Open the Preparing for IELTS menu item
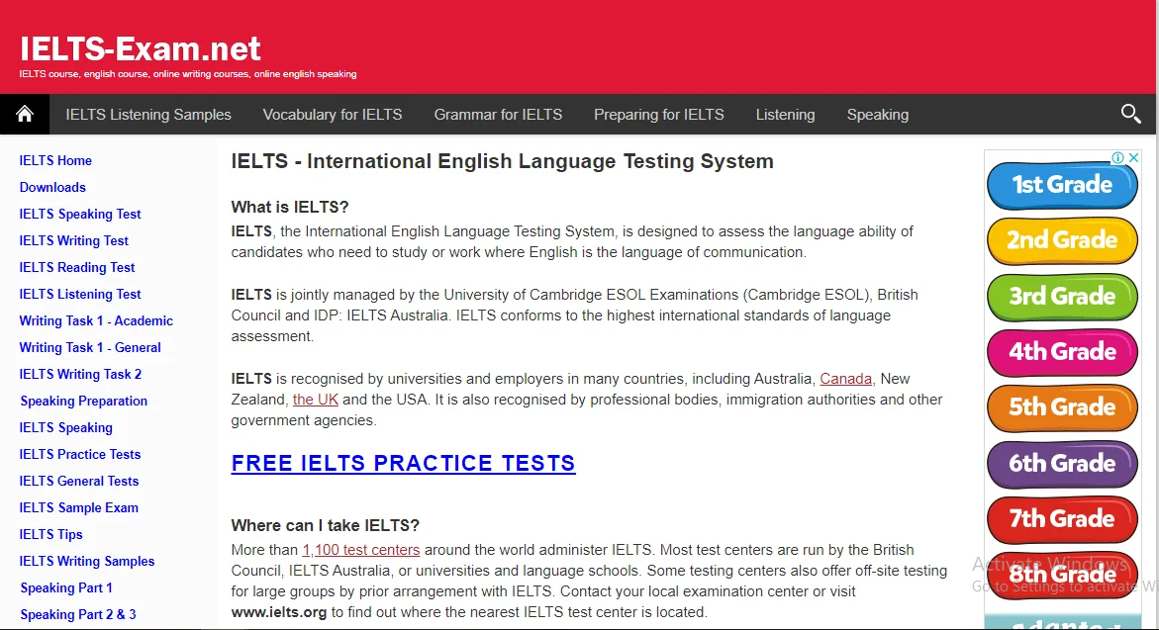 pos(658,115)
